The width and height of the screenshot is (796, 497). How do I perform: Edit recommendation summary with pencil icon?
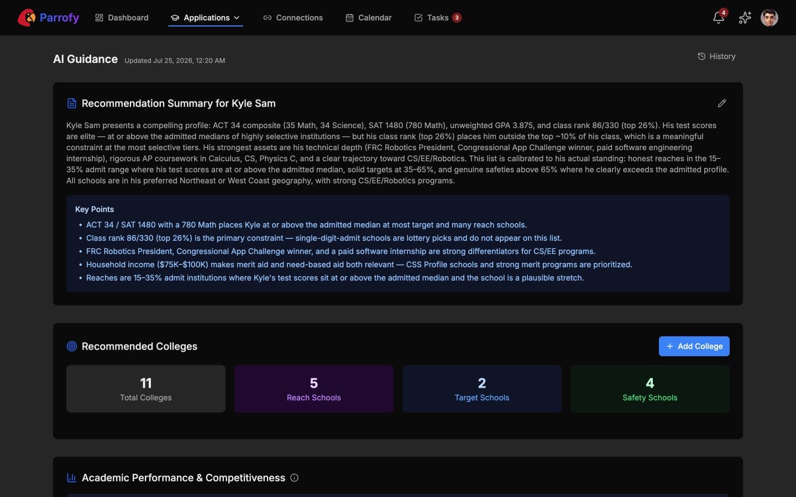pyautogui.click(x=722, y=103)
